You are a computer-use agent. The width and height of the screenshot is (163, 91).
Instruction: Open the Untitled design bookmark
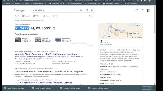[x=39, y=4]
